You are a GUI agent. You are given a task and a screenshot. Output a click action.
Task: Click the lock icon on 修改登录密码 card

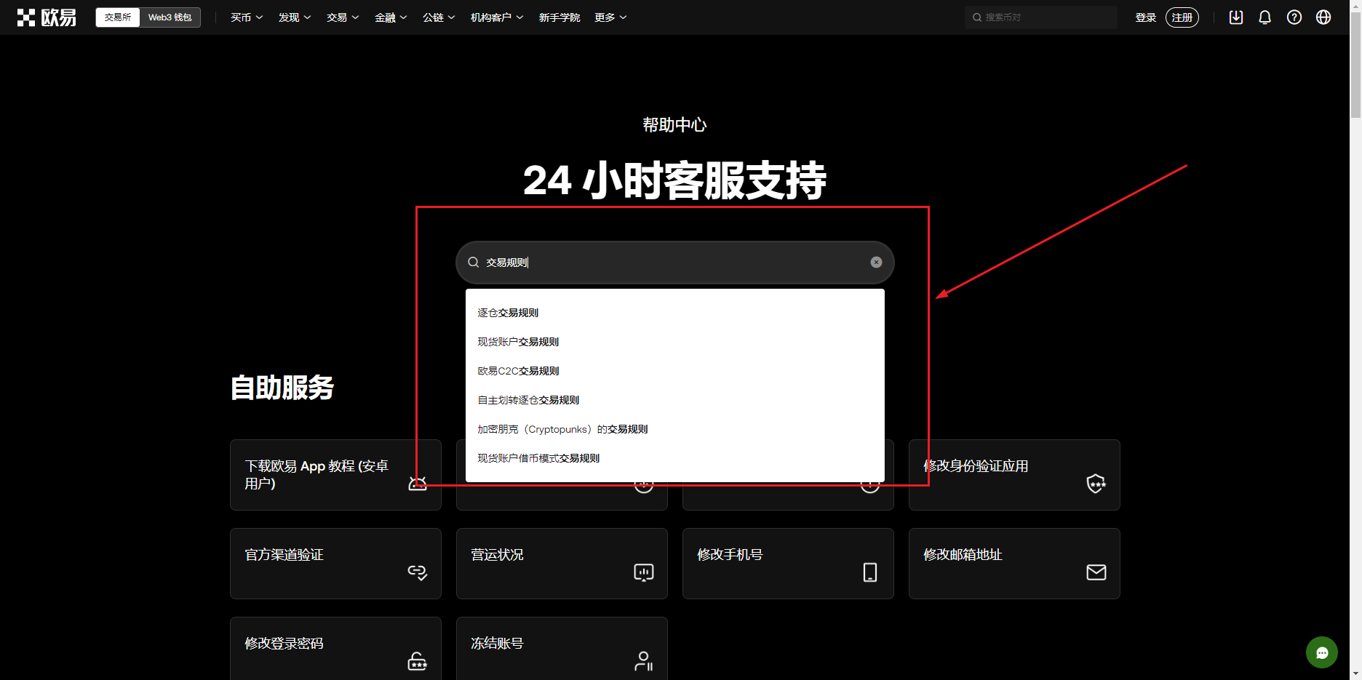click(x=418, y=661)
